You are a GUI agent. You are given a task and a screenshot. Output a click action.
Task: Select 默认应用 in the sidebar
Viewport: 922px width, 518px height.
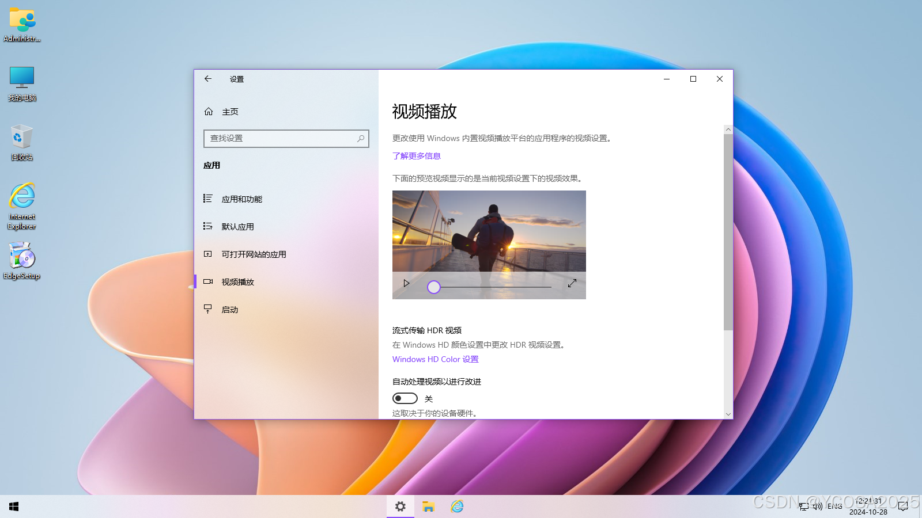coord(286,227)
